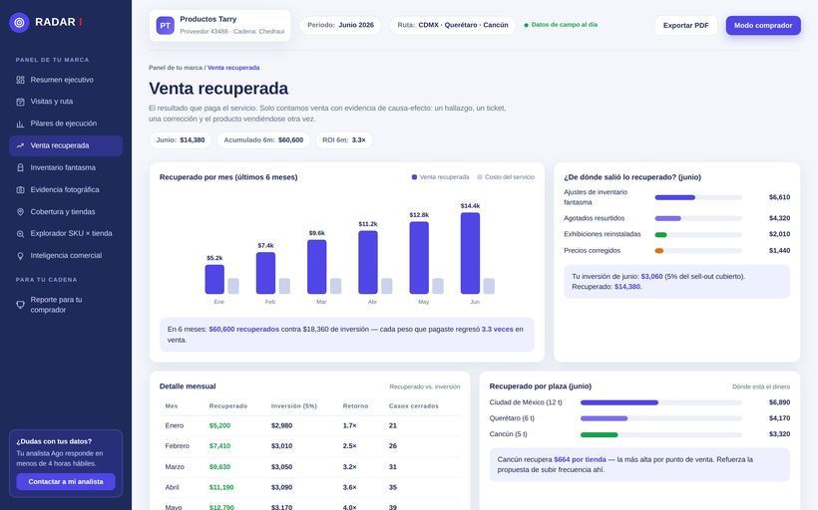Viewport: 818px width, 510px height.
Task: Click the Visitas y ruta calendar icon
Action: coord(20,102)
